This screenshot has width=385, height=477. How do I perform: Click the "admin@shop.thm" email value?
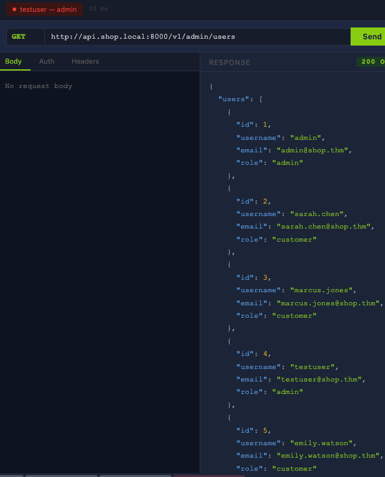(x=312, y=150)
